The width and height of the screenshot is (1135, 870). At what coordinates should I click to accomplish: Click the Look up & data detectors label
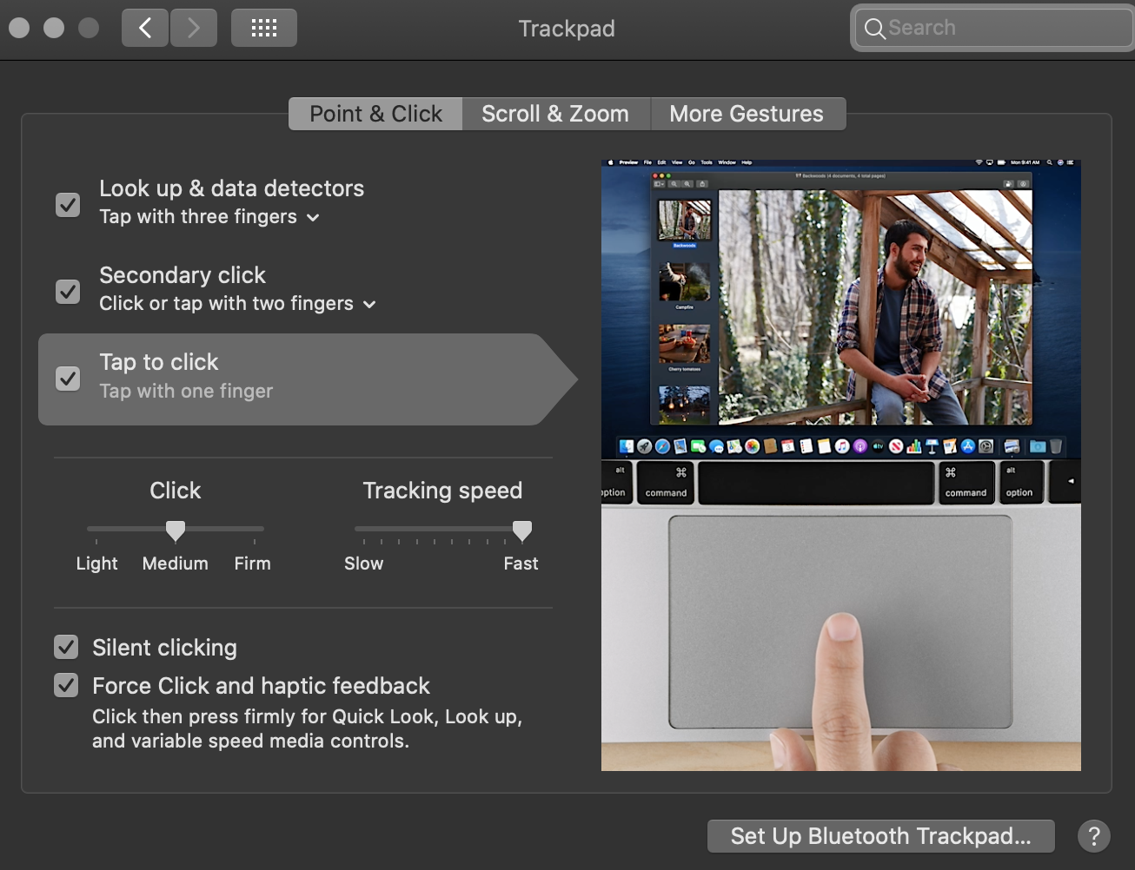coord(231,188)
